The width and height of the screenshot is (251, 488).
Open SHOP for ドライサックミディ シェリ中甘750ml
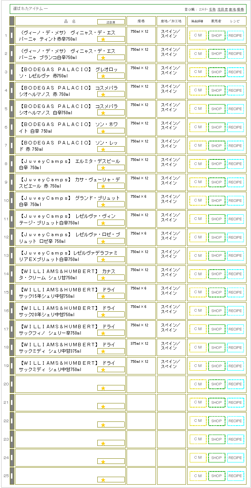(x=216, y=366)
